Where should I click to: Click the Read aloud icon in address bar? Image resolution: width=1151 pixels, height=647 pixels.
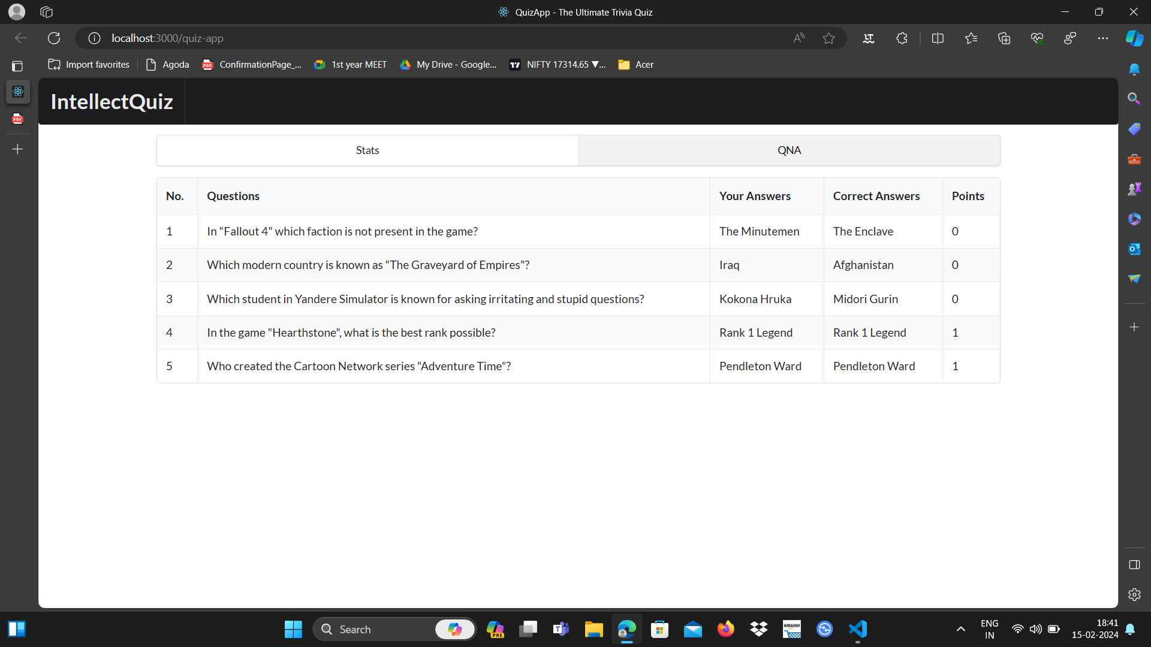tap(798, 38)
